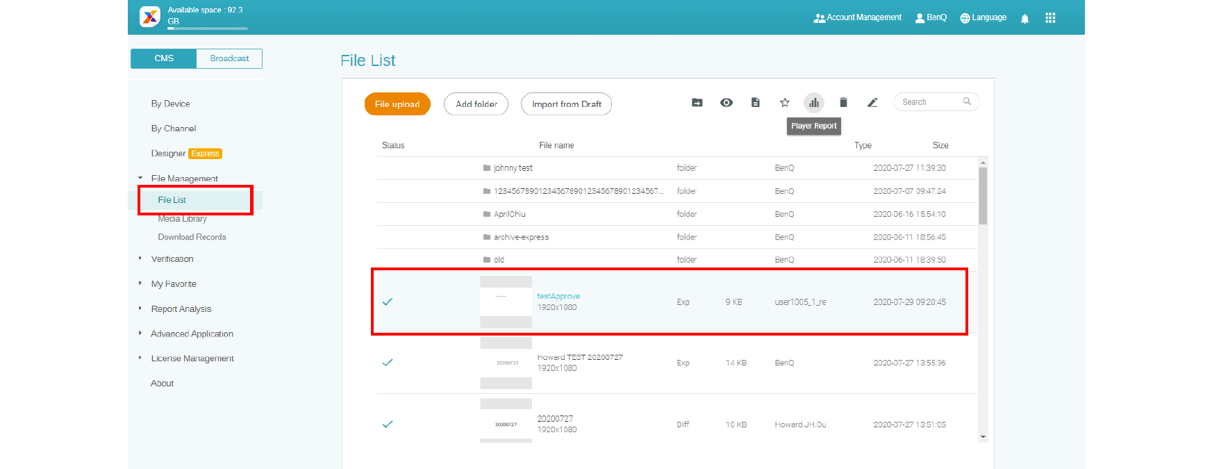This screenshot has height=469, width=1228.
Task: Click the pencil edit icon in toolbar
Action: click(872, 103)
